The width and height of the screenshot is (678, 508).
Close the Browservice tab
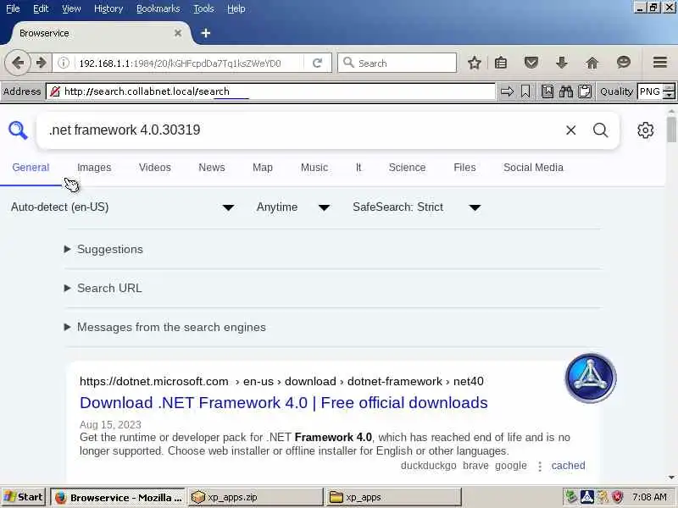178,33
